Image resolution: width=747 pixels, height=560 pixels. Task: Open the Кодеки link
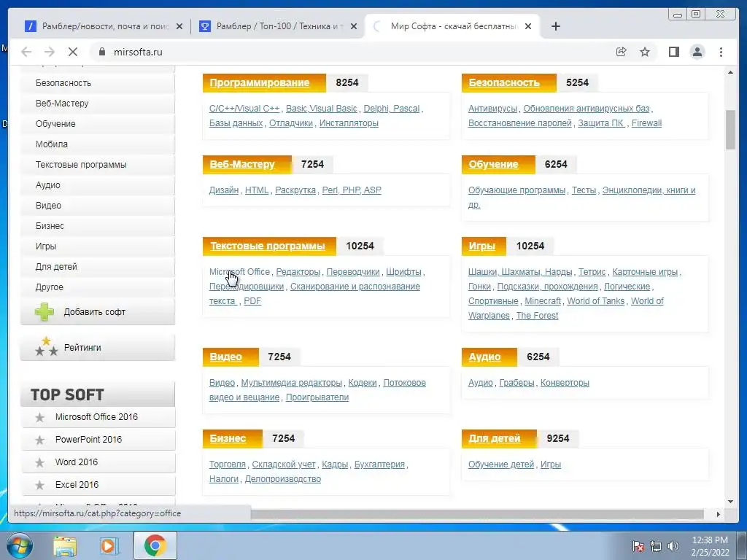(x=363, y=383)
